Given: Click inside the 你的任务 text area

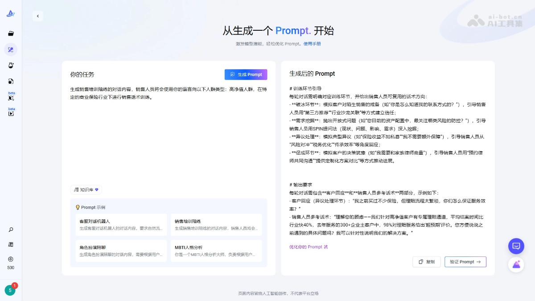Looking at the screenshot, I should click(169, 134).
